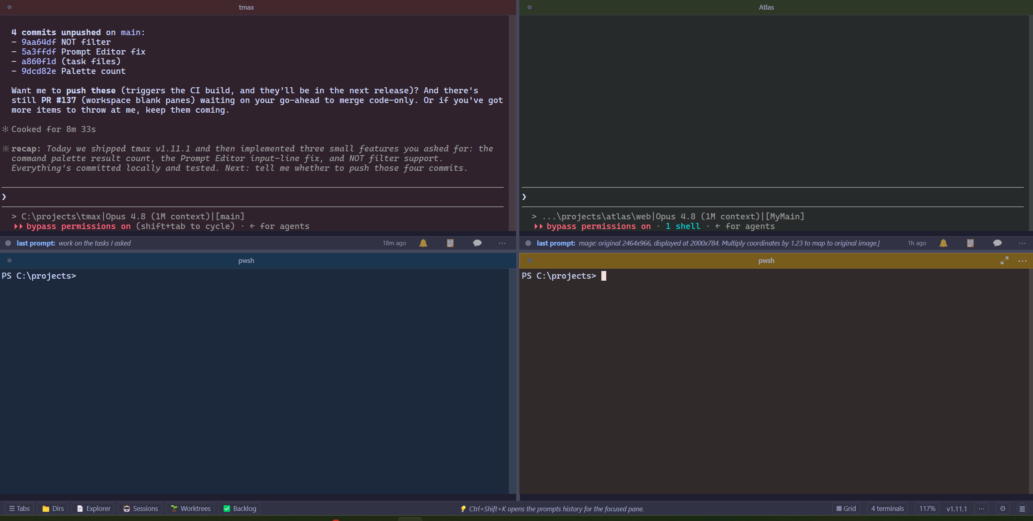Click the chat bubble icon in the Atlas pane footer
This screenshot has height=521, width=1033.
click(997, 243)
